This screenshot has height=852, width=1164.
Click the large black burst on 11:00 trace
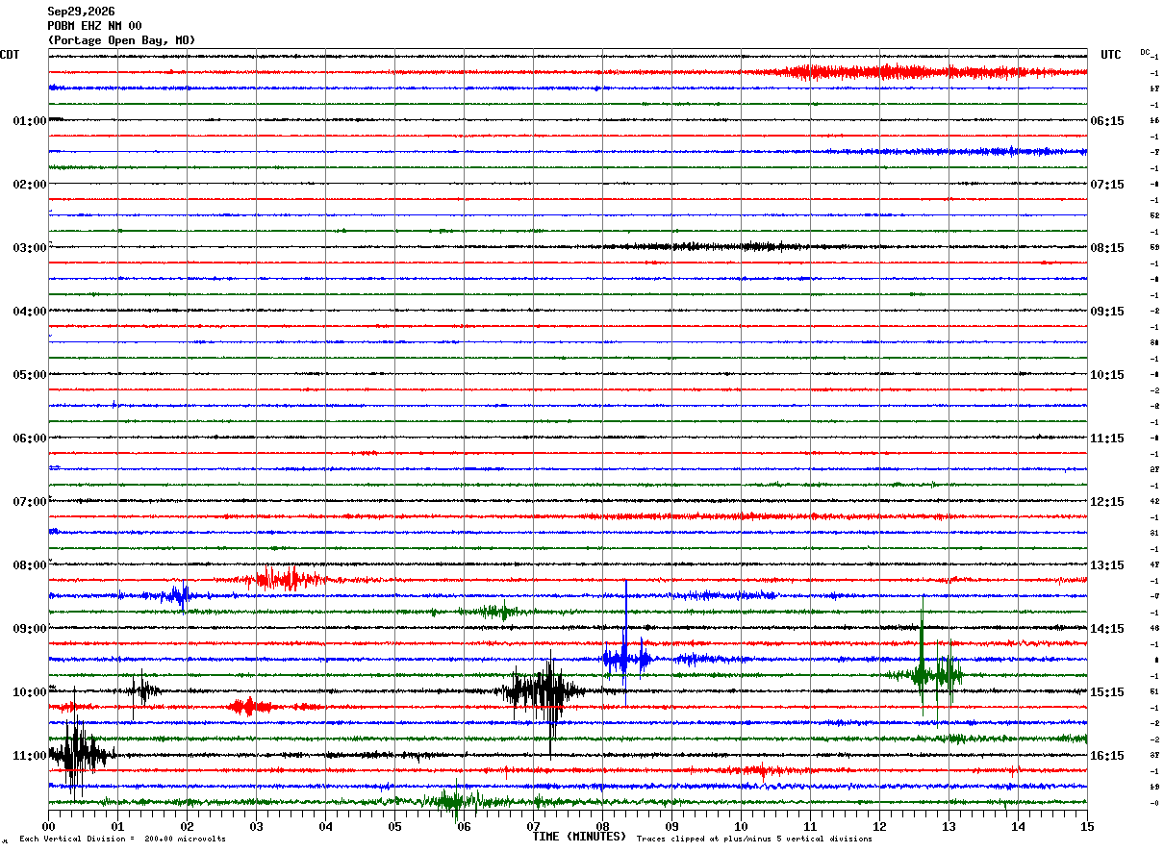(79, 751)
